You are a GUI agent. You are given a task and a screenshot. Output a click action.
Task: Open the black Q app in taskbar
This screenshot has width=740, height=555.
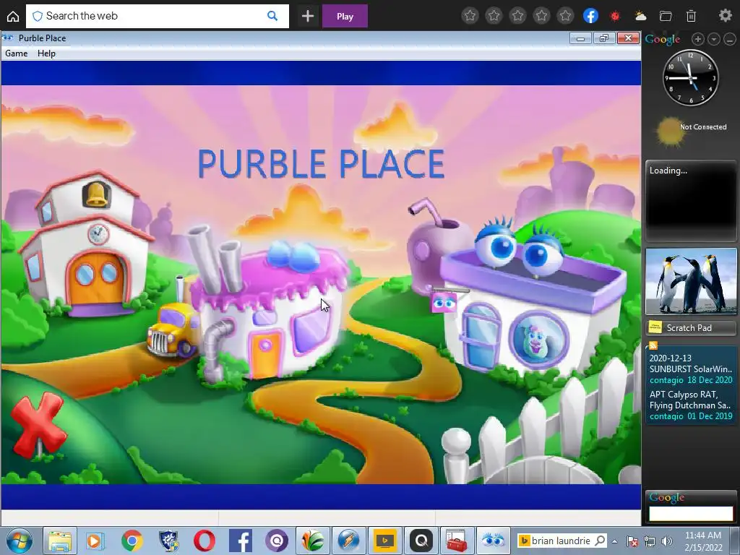click(x=421, y=541)
